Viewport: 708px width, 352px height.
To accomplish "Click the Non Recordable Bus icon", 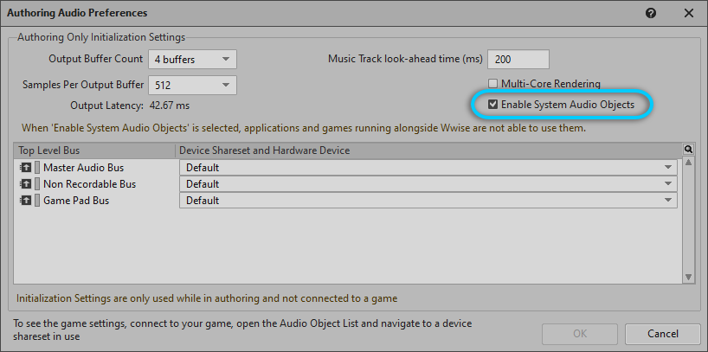I will pos(24,183).
